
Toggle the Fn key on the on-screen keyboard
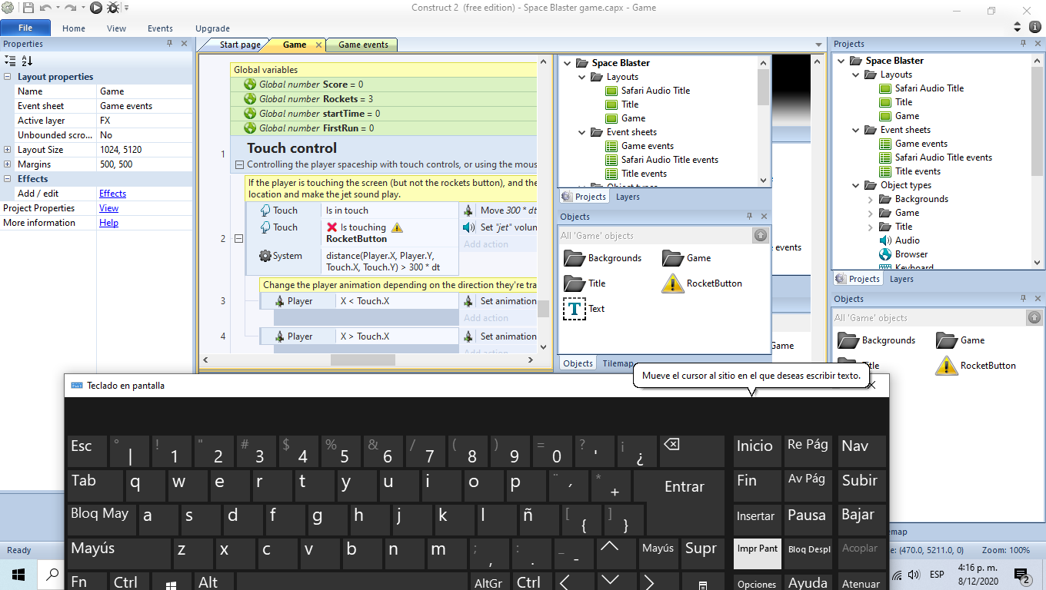(x=87, y=582)
